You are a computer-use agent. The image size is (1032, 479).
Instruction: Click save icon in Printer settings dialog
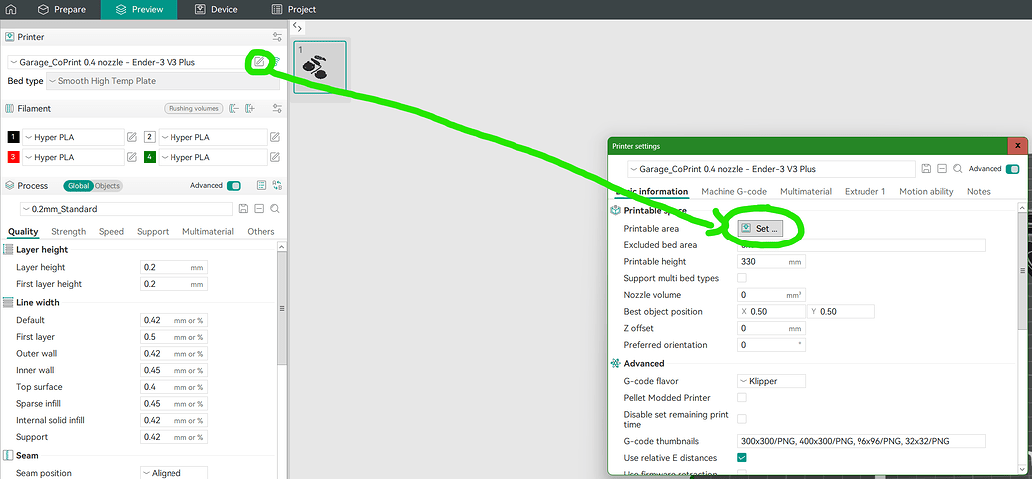[927, 170]
